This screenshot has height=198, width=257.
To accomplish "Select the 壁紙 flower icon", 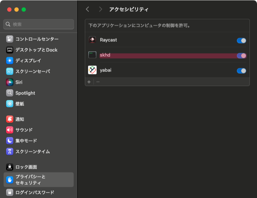I will tap(10, 104).
